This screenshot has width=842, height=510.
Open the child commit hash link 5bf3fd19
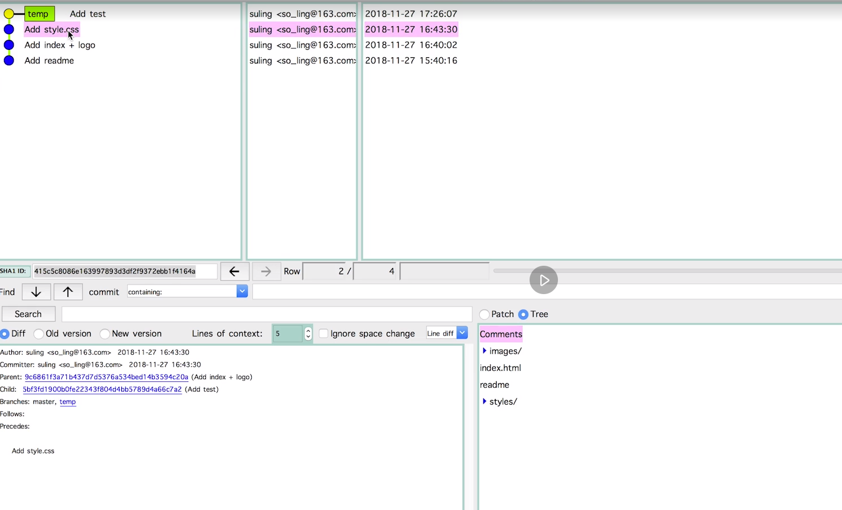click(x=102, y=389)
